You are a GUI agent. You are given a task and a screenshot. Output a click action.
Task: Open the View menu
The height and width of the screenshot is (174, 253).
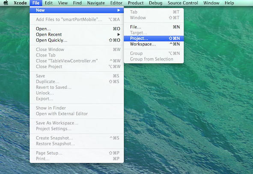tap(63, 3)
